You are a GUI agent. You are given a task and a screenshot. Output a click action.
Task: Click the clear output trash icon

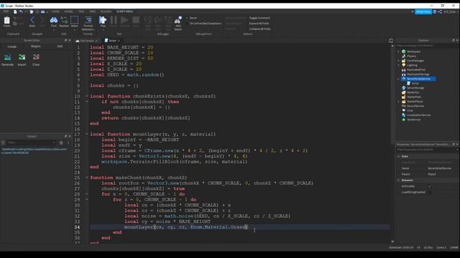coord(61,143)
